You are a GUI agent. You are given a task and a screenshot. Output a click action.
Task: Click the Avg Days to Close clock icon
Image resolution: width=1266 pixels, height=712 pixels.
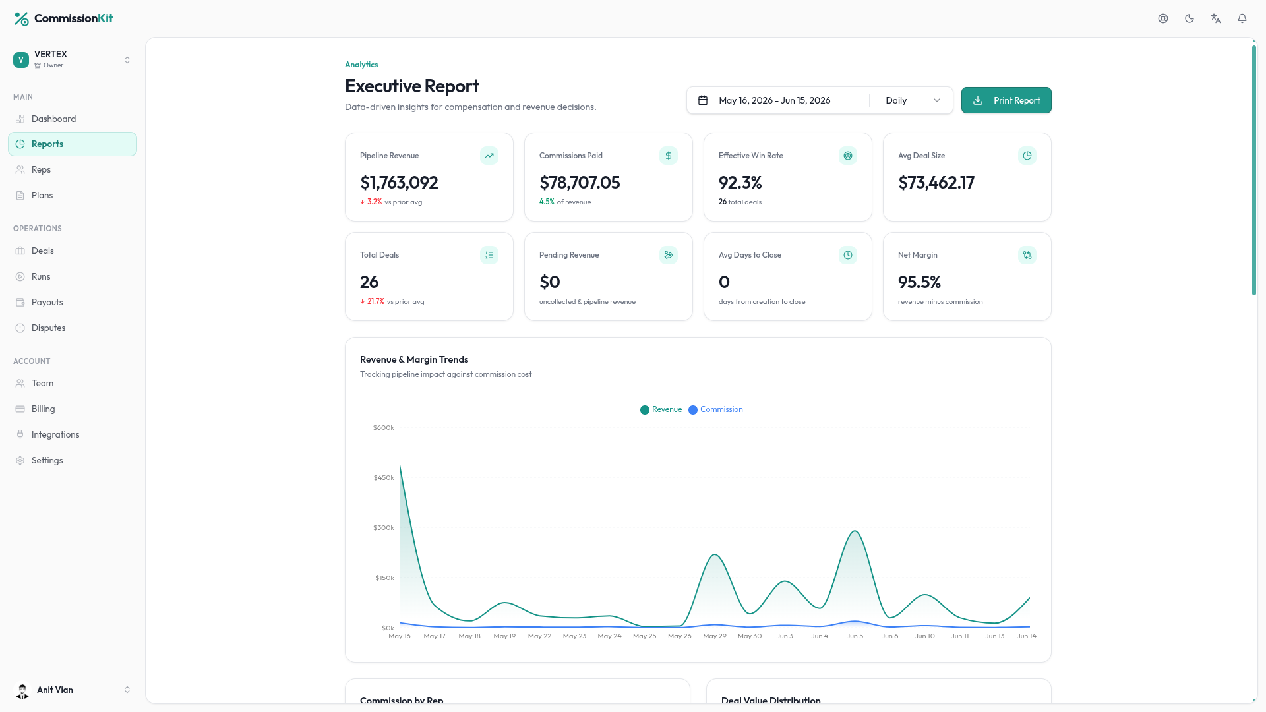(848, 255)
